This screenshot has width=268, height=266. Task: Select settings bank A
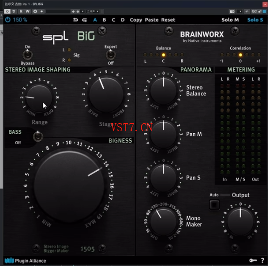click(x=95, y=20)
